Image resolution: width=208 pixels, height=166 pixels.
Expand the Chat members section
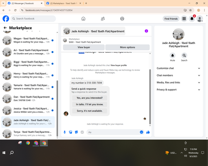pyautogui.click(x=178, y=76)
